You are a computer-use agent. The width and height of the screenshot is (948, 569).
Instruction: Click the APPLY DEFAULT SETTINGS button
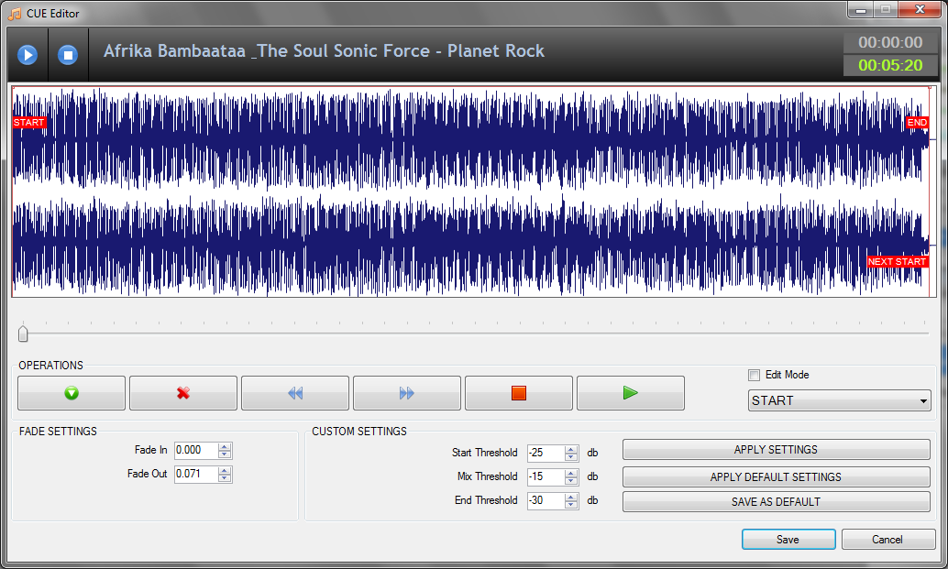point(777,477)
